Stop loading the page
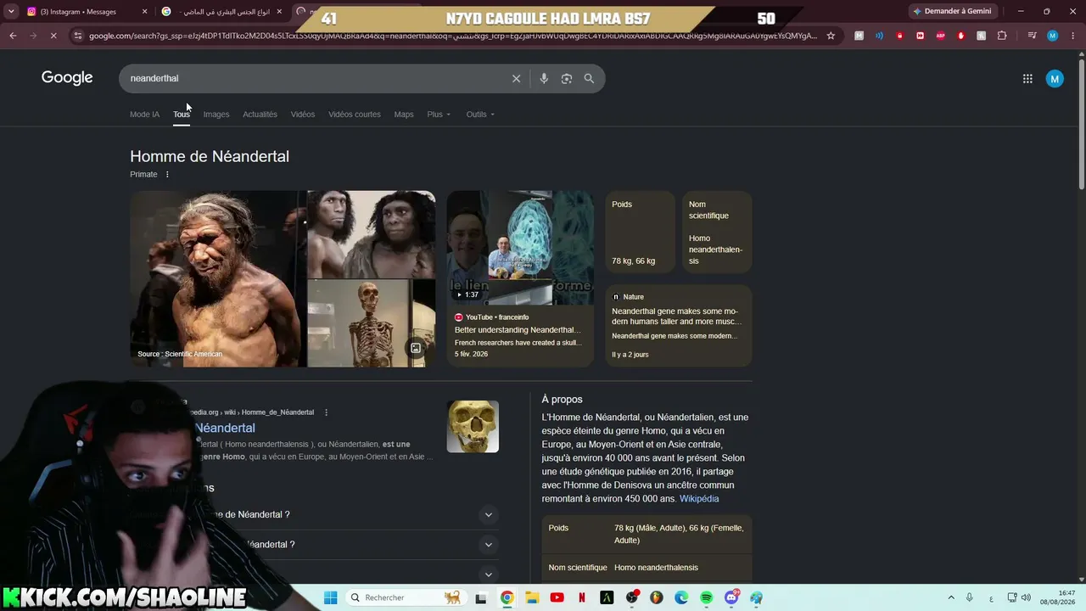Viewport: 1086px width, 611px height. [53, 36]
